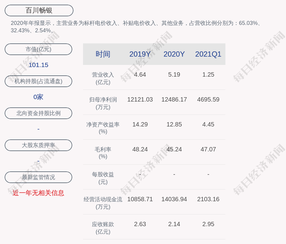
Task: Select revenue value 1.25
Action: click(208, 75)
